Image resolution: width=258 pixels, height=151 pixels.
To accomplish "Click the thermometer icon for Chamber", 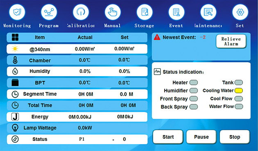I will point(15,60).
